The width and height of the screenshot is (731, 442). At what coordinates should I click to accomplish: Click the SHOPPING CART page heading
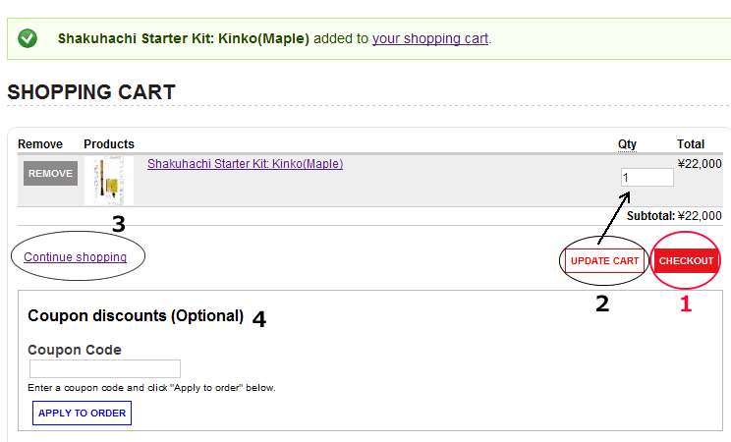click(91, 92)
